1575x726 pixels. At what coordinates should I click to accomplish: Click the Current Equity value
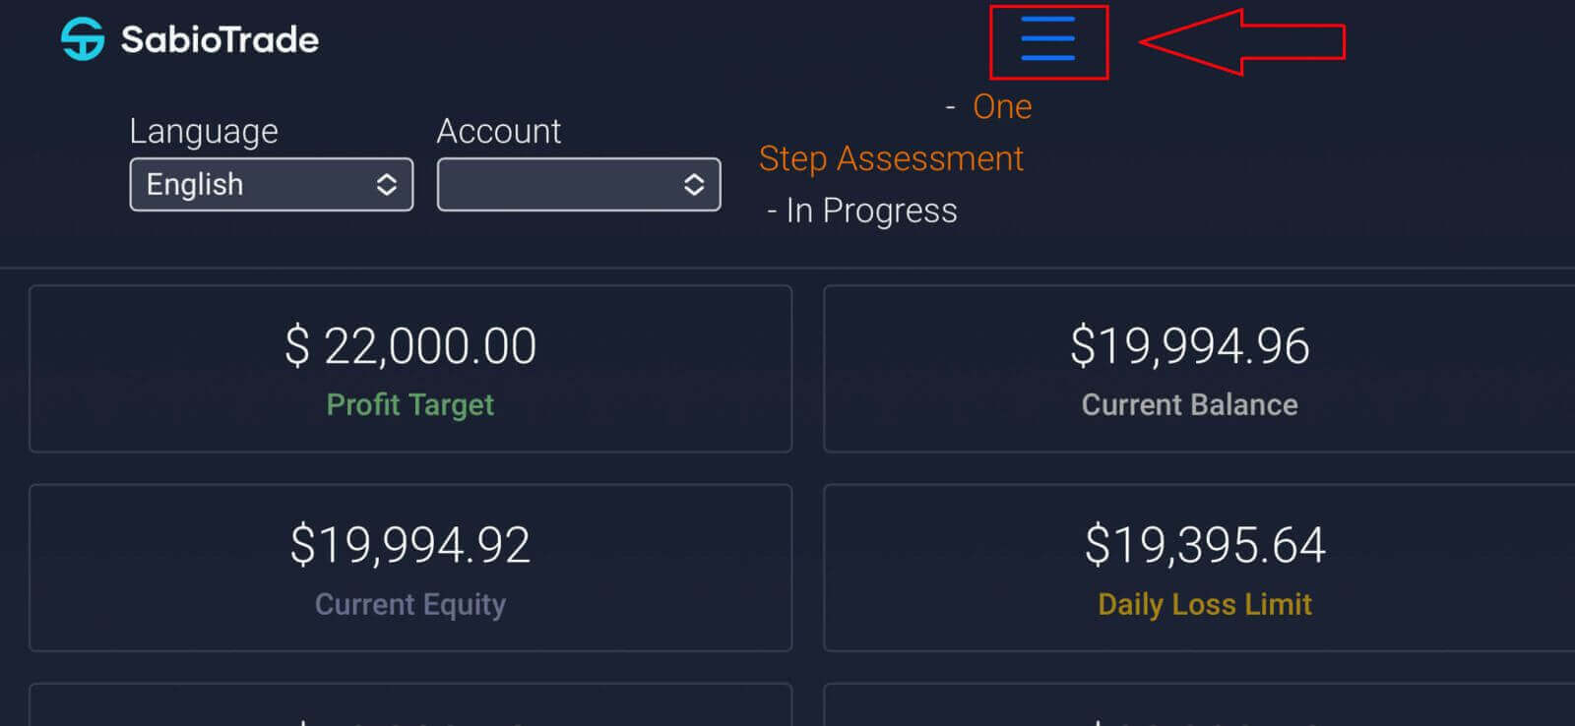[409, 544]
